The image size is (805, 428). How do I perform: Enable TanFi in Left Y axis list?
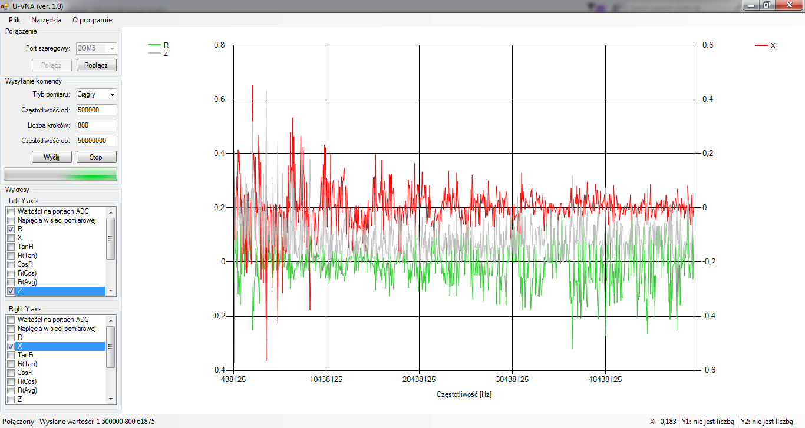click(11, 247)
